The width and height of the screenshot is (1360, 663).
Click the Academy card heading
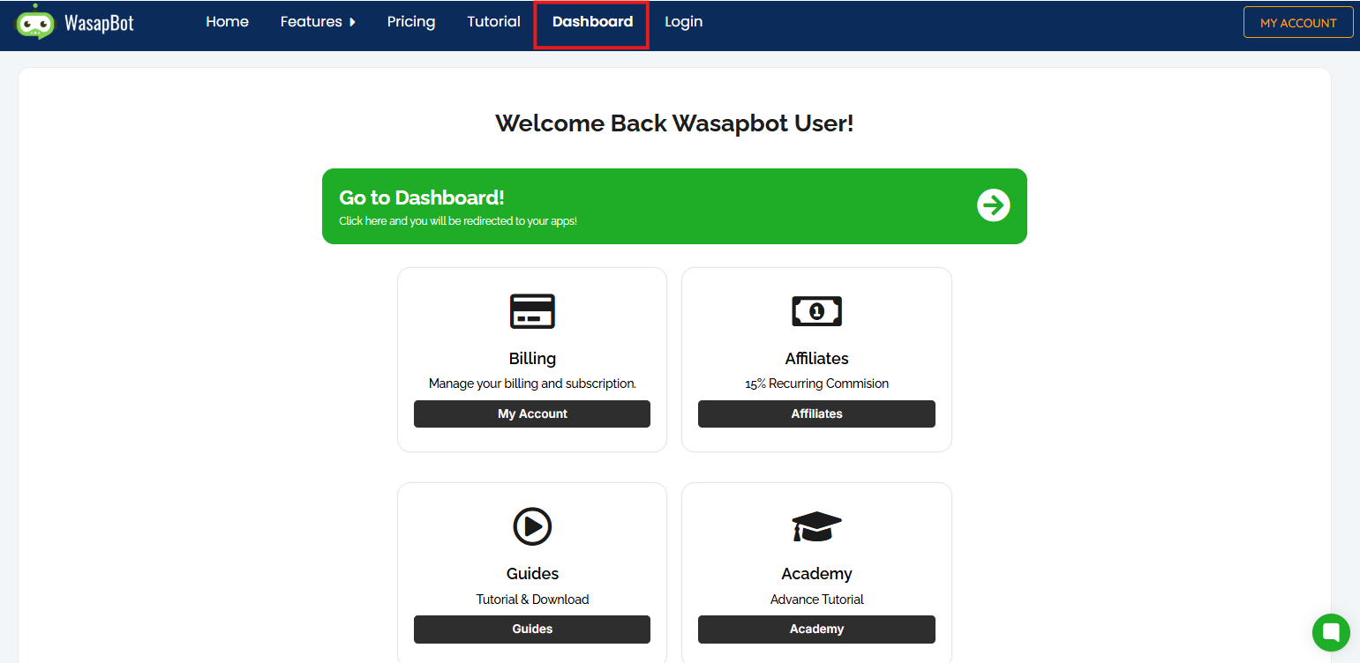pyautogui.click(x=816, y=574)
